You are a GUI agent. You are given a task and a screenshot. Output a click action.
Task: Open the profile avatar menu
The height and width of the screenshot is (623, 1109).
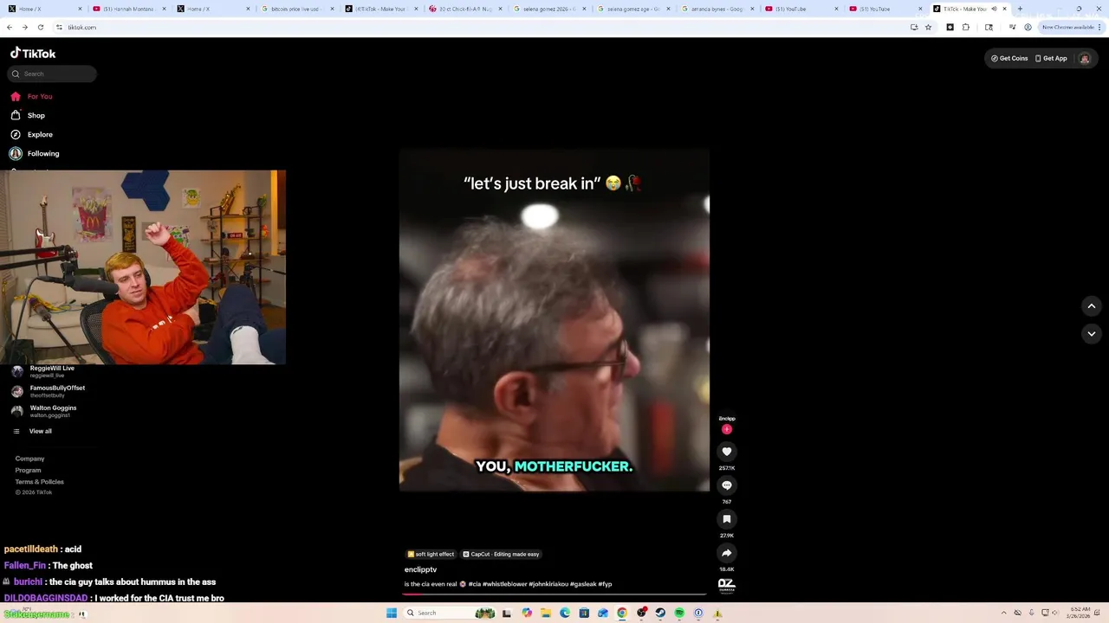1084,58
